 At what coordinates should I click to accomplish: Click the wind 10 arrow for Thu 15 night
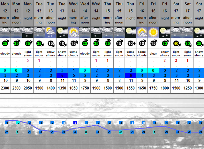point(132,43)
